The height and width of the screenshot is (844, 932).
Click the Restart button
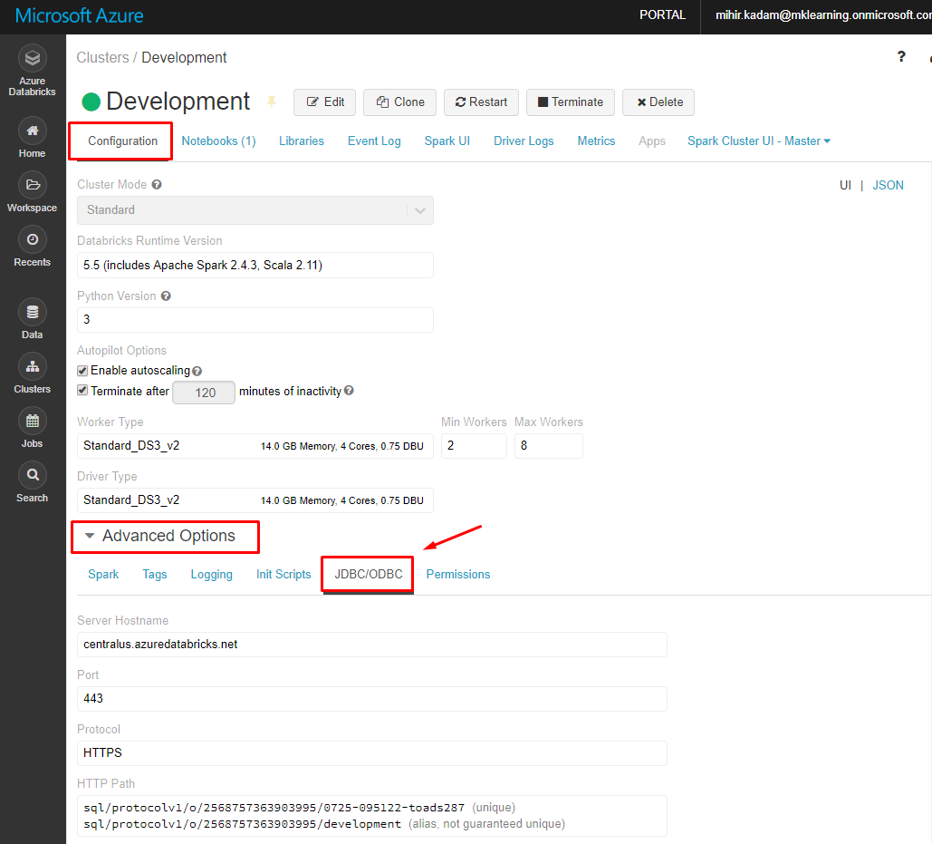(x=482, y=102)
